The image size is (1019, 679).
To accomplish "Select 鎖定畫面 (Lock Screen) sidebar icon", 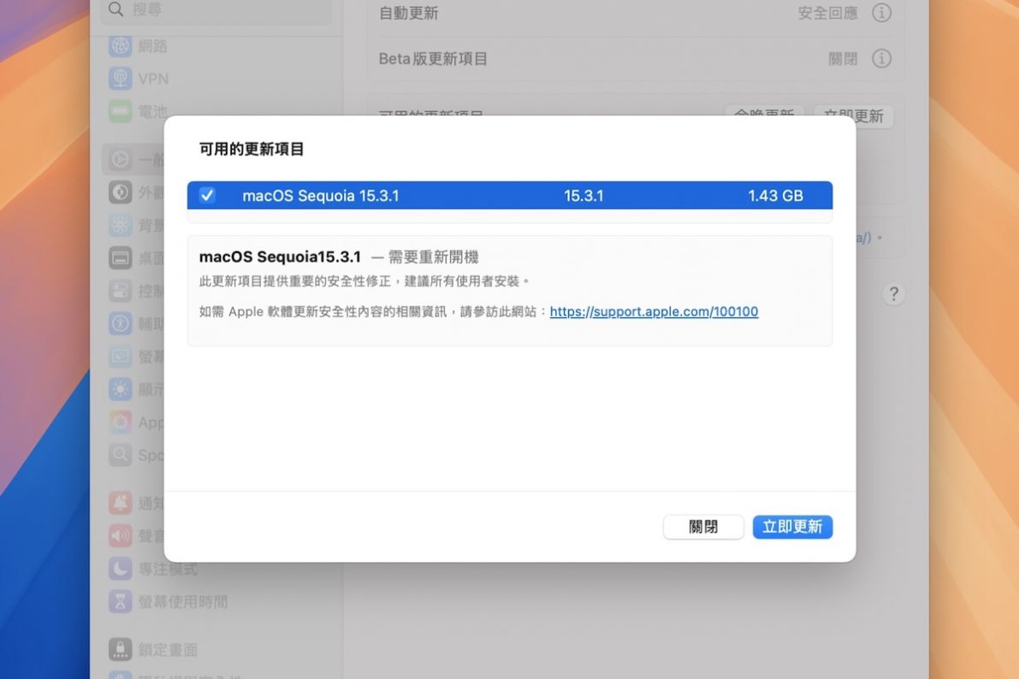I will (x=121, y=650).
